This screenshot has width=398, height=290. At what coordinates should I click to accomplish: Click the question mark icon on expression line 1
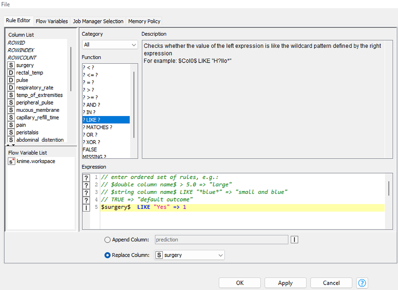[x=86, y=177]
